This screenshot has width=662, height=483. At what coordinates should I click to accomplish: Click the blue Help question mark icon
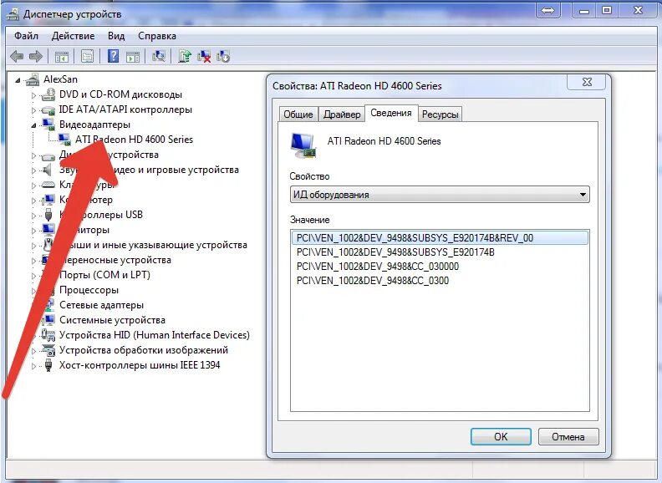point(113,56)
